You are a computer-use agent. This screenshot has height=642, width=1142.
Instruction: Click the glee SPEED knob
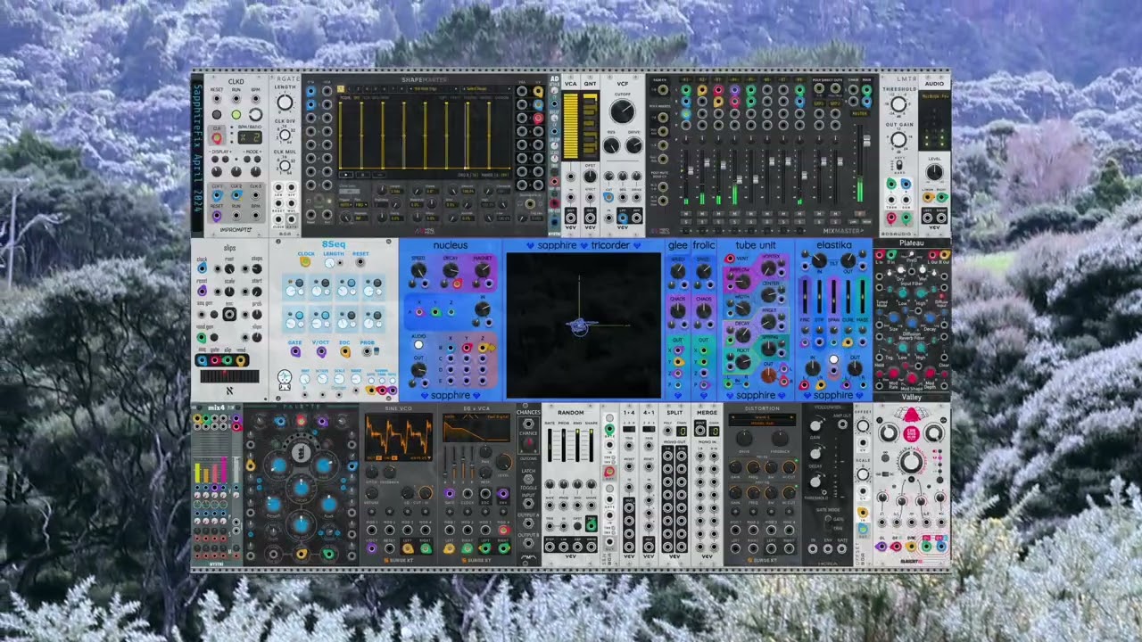click(678, 271)
